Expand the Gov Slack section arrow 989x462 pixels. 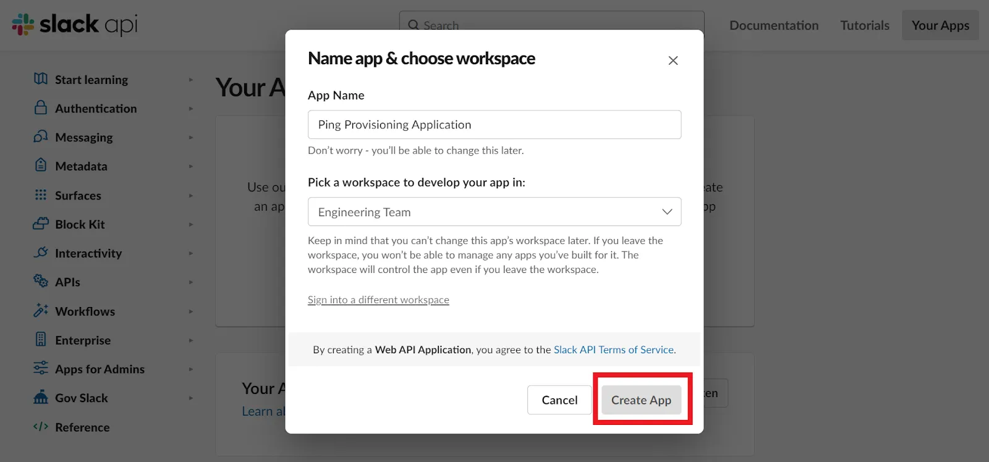pos(191,398)
